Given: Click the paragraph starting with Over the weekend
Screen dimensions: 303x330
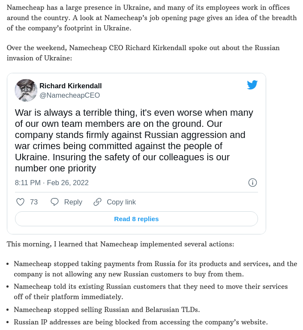Looking at the screenshot, I should point(143,53).
